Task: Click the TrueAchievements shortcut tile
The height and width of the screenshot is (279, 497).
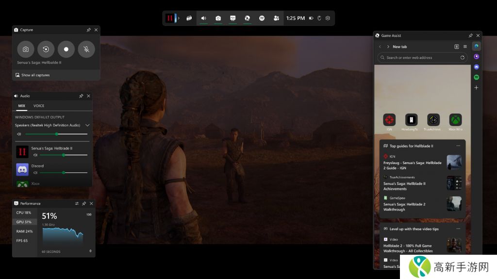Action: (x=433, y=120)
